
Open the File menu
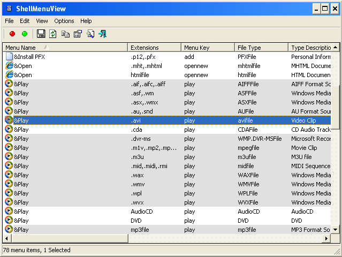[x=9, y=21]
